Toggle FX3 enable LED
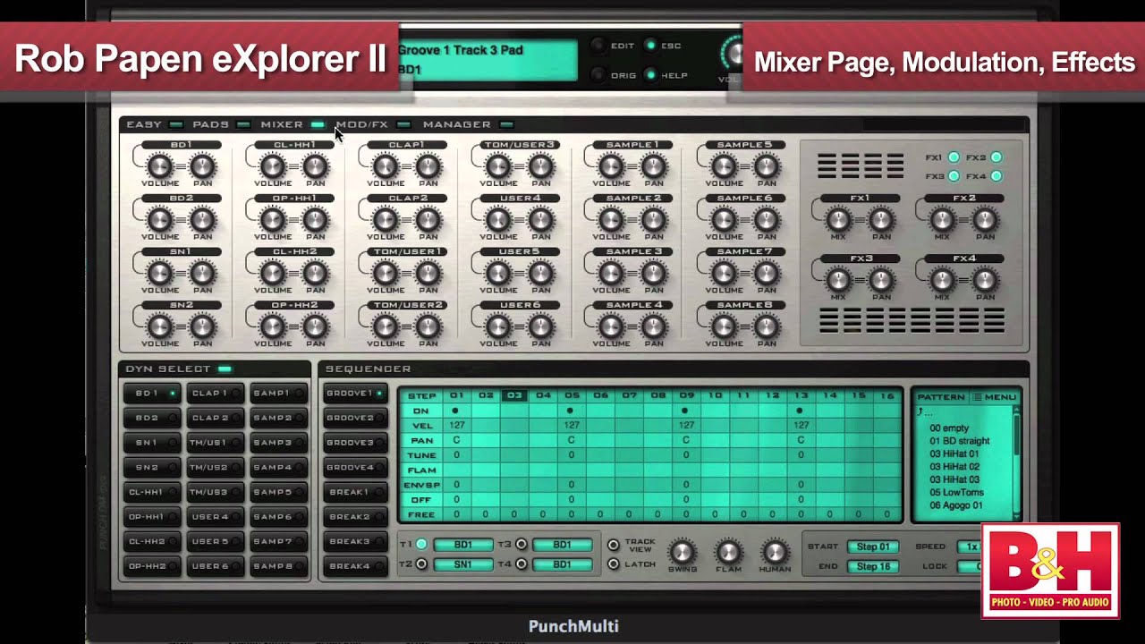Viewport: 1145px width, 644px height. click(x=954, y=176)
